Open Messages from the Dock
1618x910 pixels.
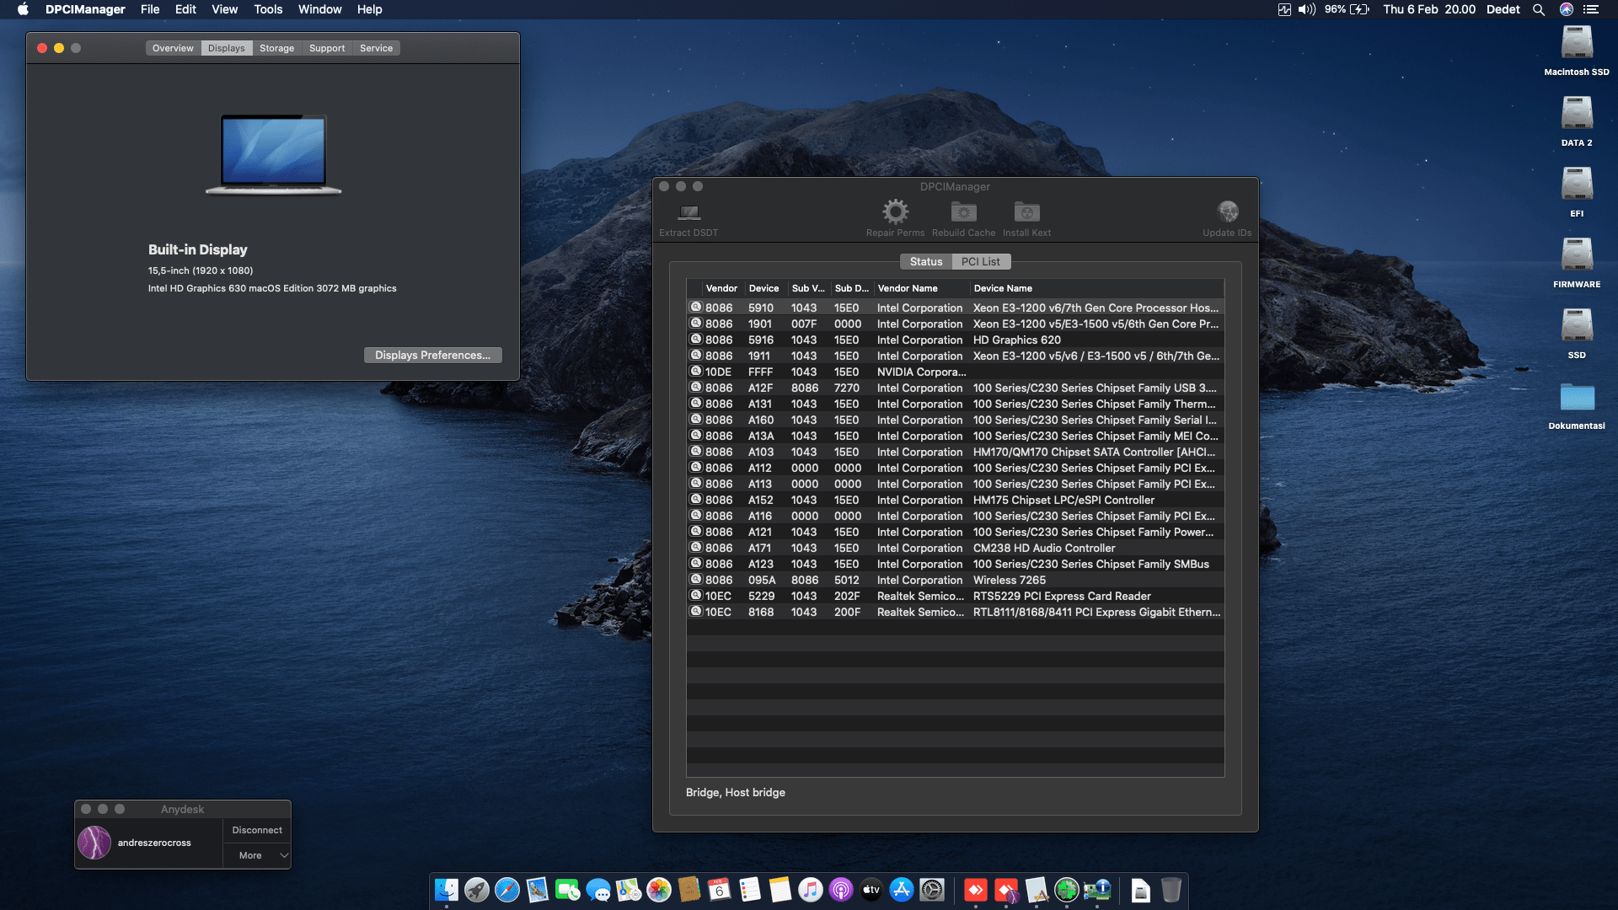tap(598, 890)
